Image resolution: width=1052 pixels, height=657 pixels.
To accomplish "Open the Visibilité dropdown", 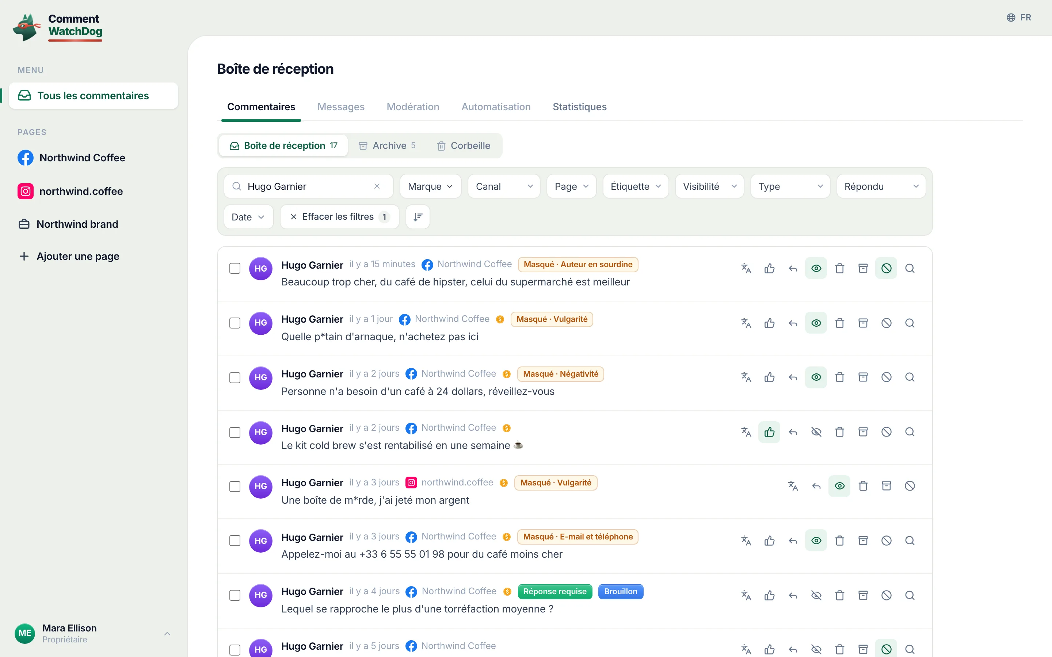I will [709, 187].
